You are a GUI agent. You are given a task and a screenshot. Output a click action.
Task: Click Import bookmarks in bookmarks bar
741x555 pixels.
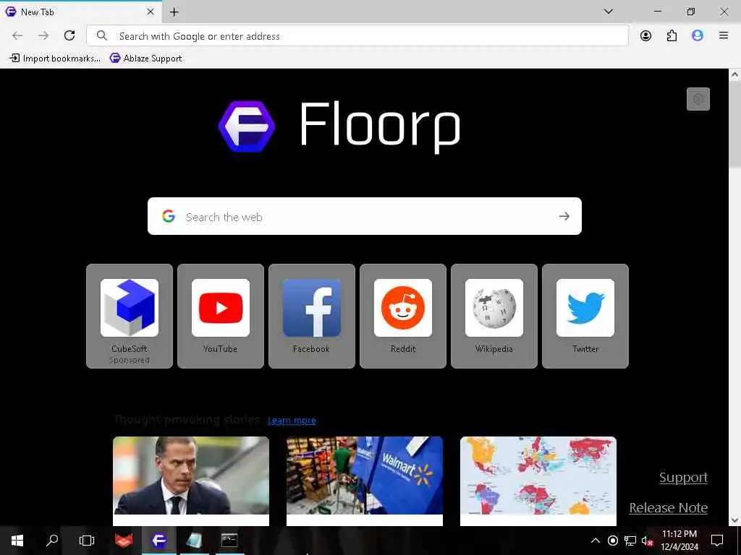pyautogui.click(x=55, y=59)
